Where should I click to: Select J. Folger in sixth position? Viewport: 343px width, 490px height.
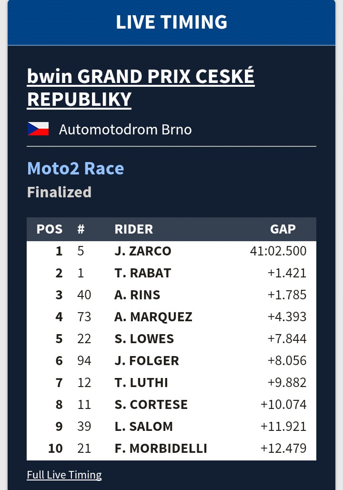pos(147,361)
